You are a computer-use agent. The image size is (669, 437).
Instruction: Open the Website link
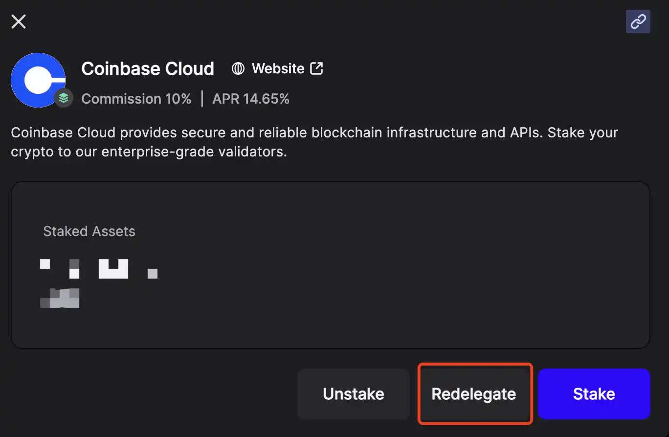pos(278,69)
